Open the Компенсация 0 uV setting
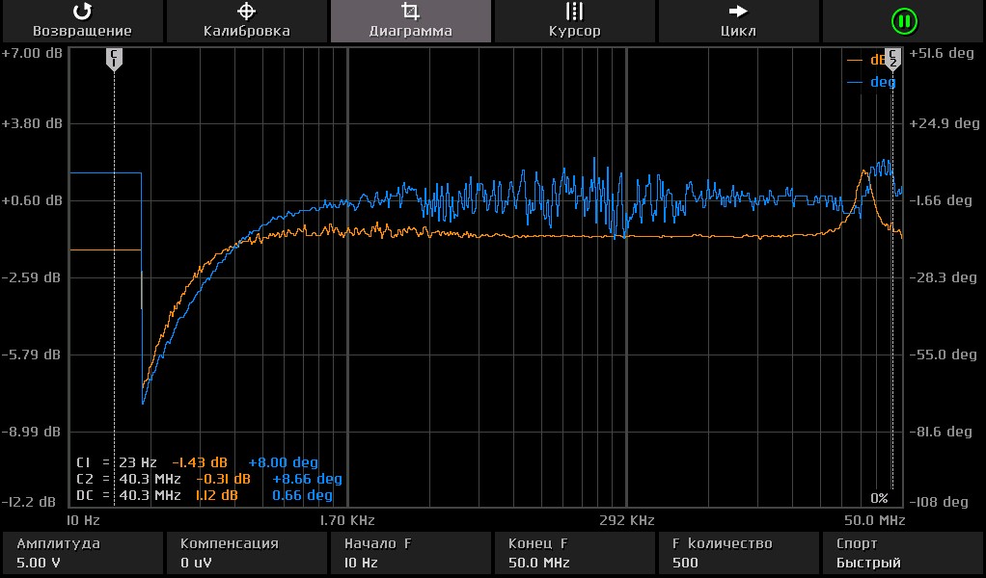Viewport: 986px width, 578px height. [x=246, y=553]
